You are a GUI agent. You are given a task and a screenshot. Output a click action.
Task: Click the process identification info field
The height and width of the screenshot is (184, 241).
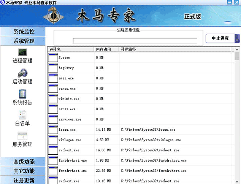click(x=135, y=41)
